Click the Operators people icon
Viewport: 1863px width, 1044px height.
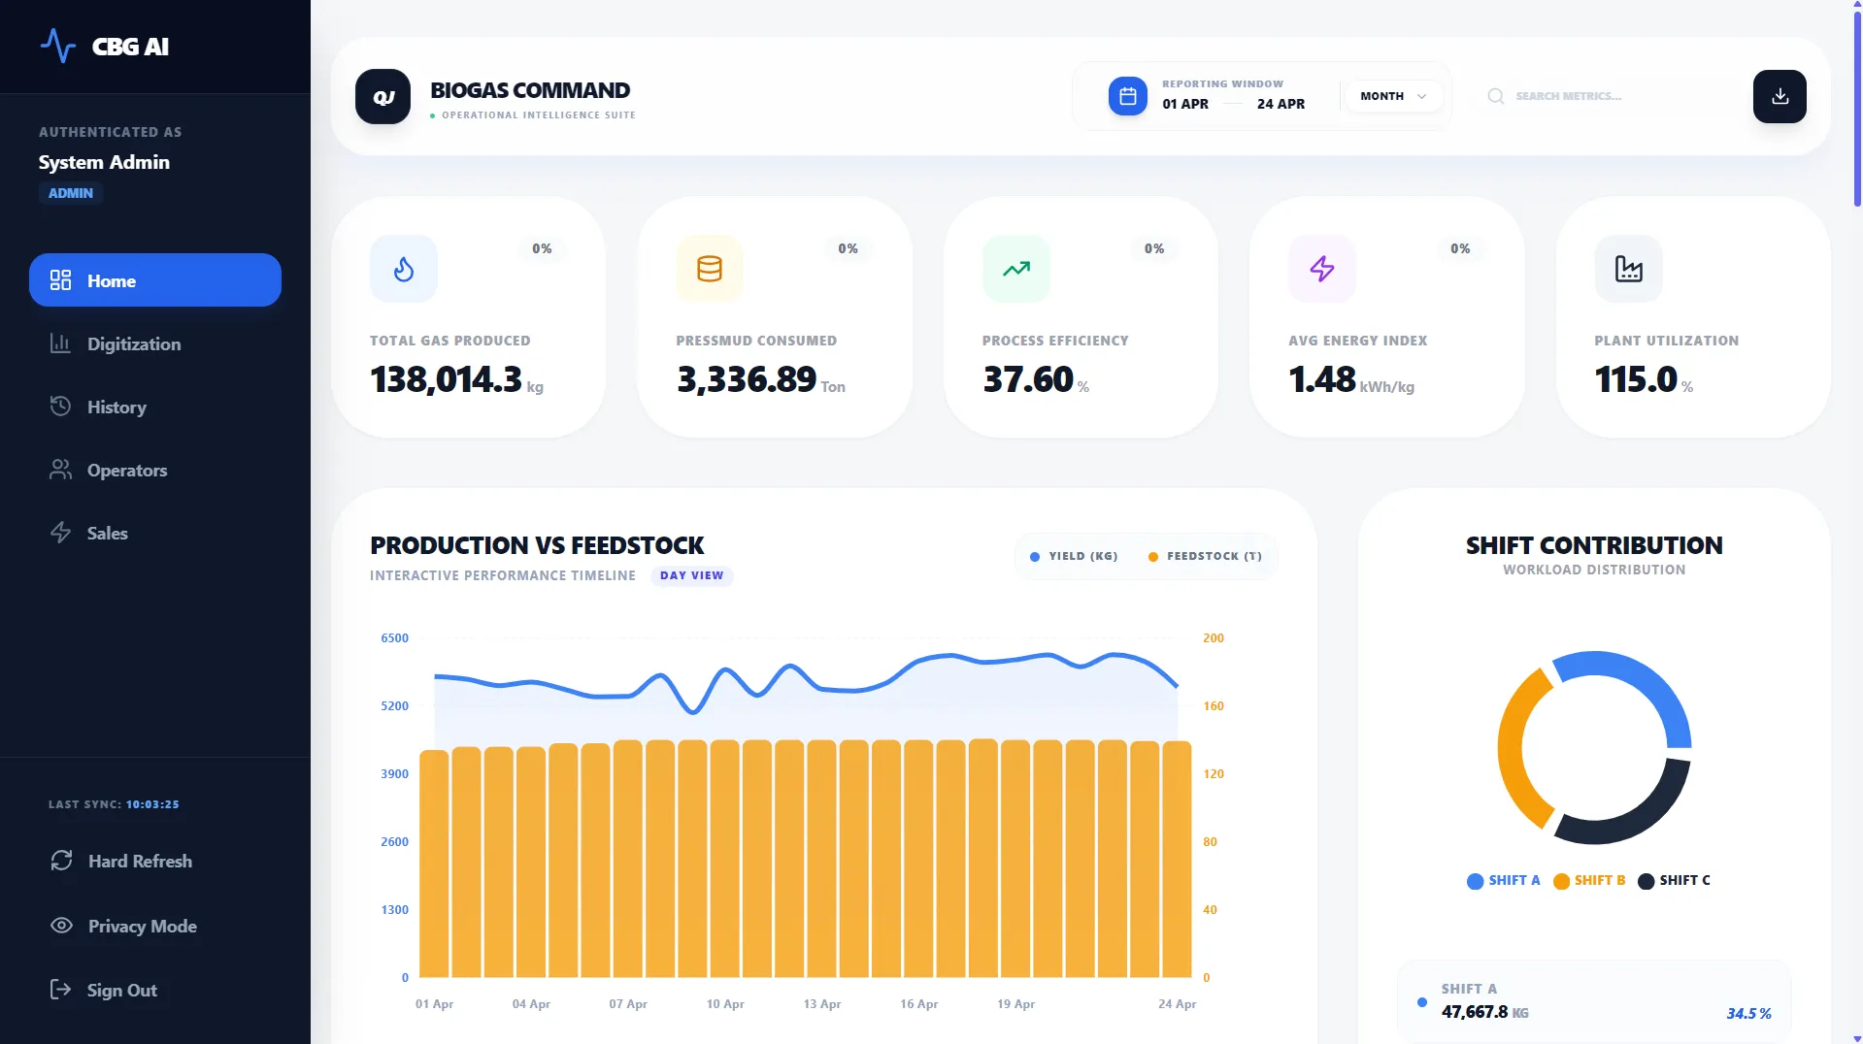coord(60,470)
